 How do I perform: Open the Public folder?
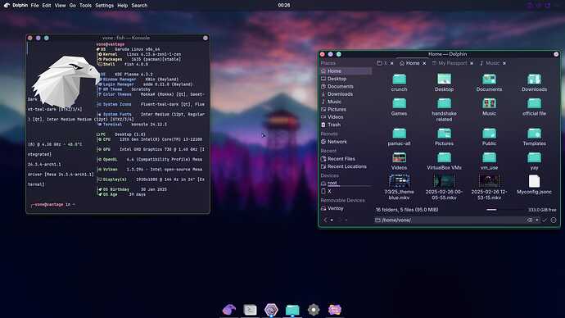(489, 137)
